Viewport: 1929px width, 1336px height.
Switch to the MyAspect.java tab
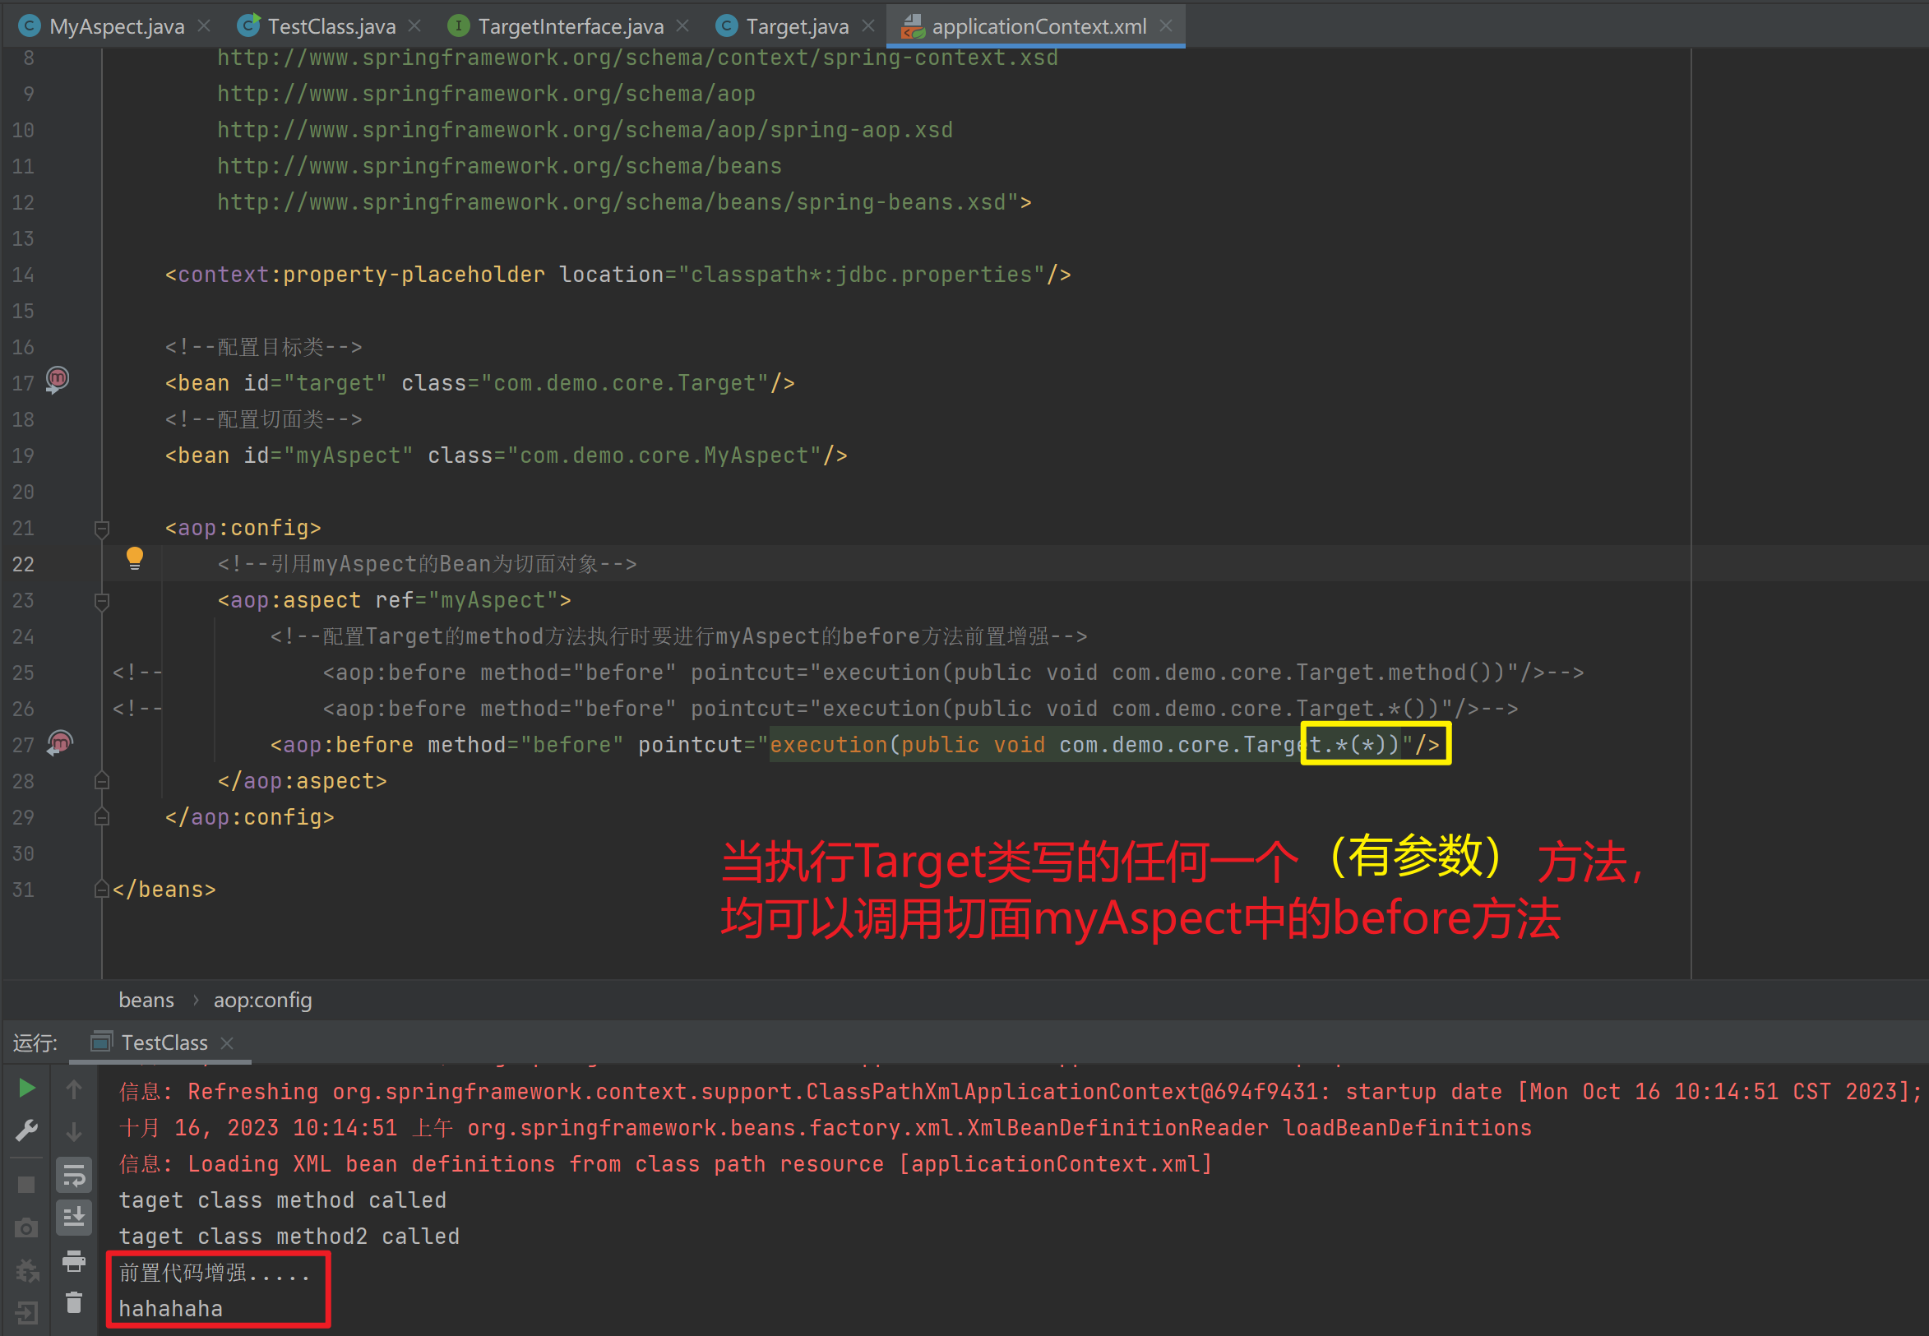point(117,27)
